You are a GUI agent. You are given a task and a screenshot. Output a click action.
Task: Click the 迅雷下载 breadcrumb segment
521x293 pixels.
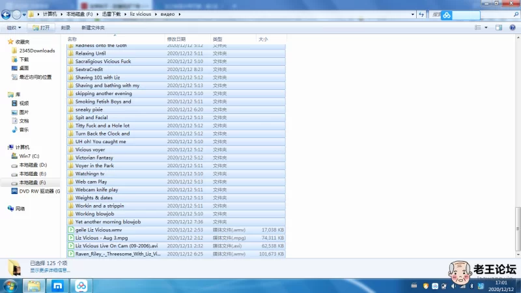point(111,14)
